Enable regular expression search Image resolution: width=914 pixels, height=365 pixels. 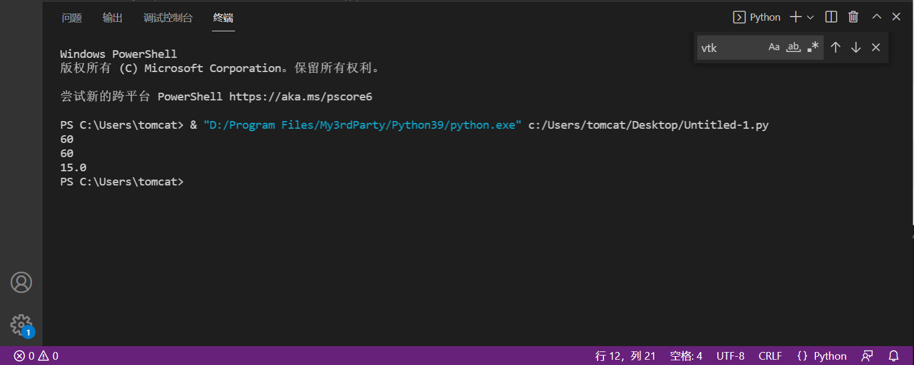tap(812, 47)
